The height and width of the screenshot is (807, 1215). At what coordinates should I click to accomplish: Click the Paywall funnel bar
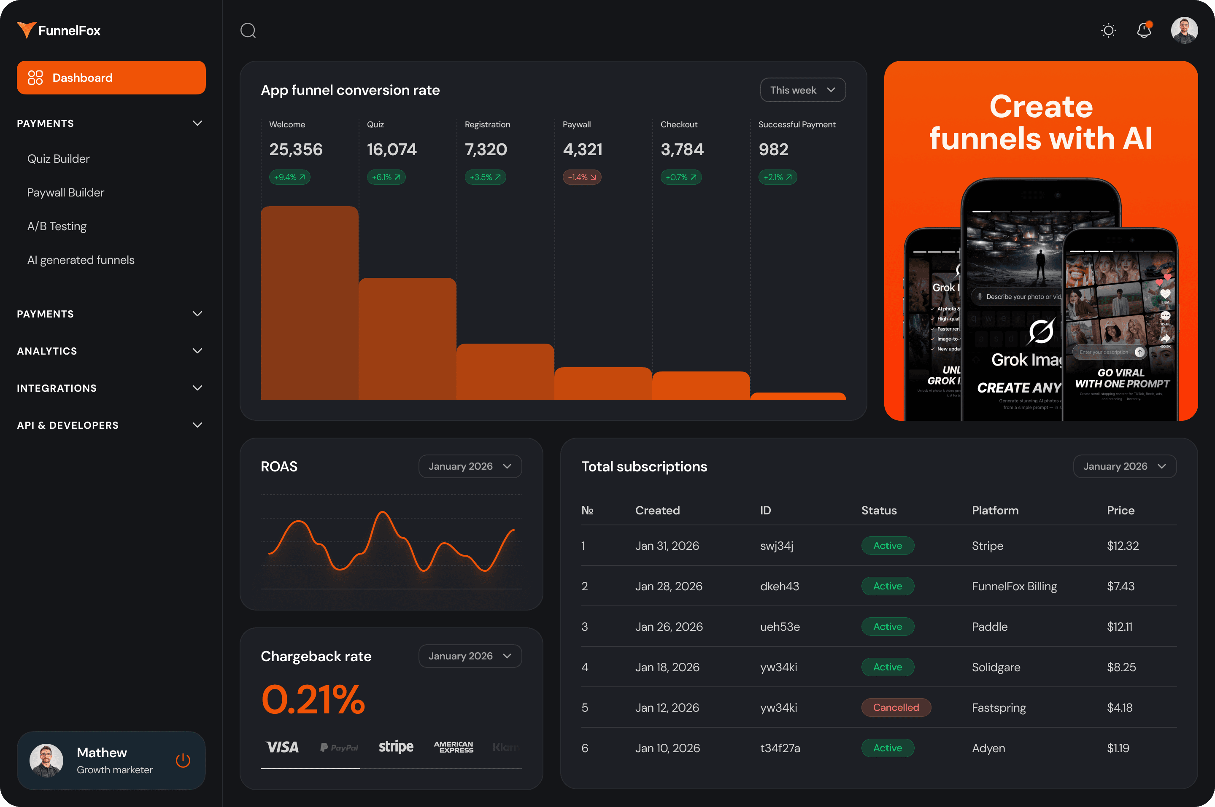tap(603, 383)
